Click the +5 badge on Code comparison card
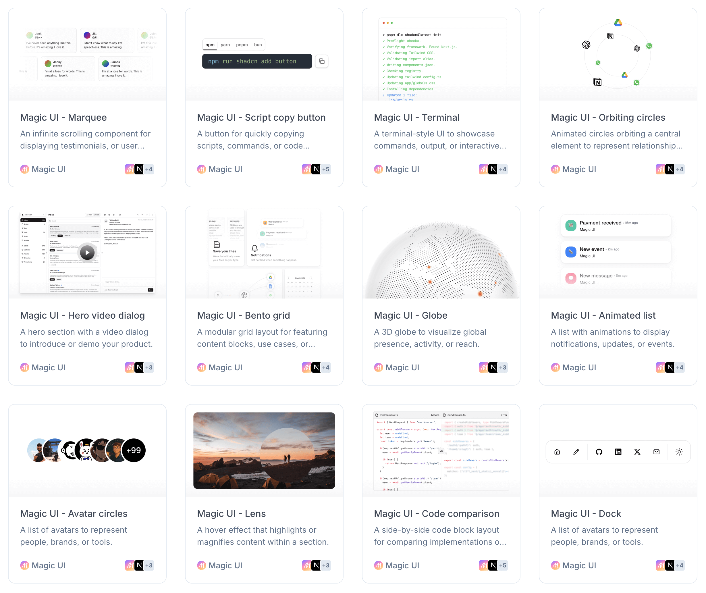This screenshot has width=706, height=593. point(503,565)
